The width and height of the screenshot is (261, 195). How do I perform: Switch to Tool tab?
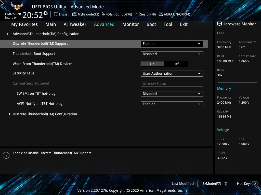(168, 24)
